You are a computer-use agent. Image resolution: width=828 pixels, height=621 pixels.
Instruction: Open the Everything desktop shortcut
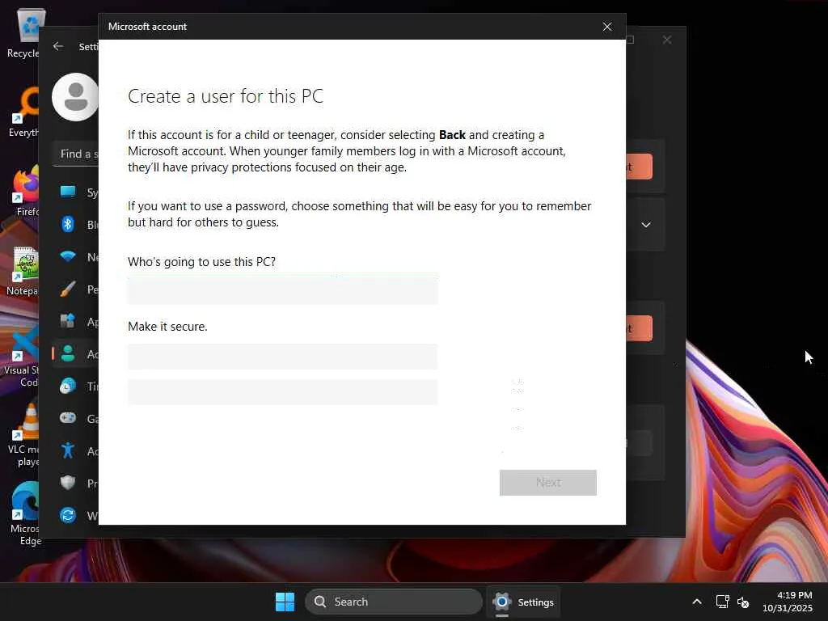pyautogui.click(x=24, y=112)
